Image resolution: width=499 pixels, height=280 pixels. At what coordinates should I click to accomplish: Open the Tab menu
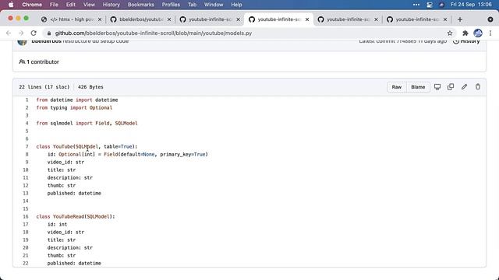[x=192, y=5]
